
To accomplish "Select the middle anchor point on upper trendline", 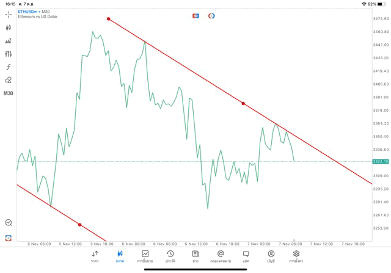I will (243, 104).
